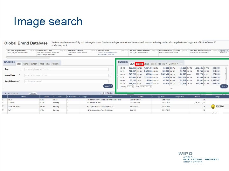Close the App. Year filter tab
Image resolution: width=229 pixels, height=171 pixels.
coord(166,64)
